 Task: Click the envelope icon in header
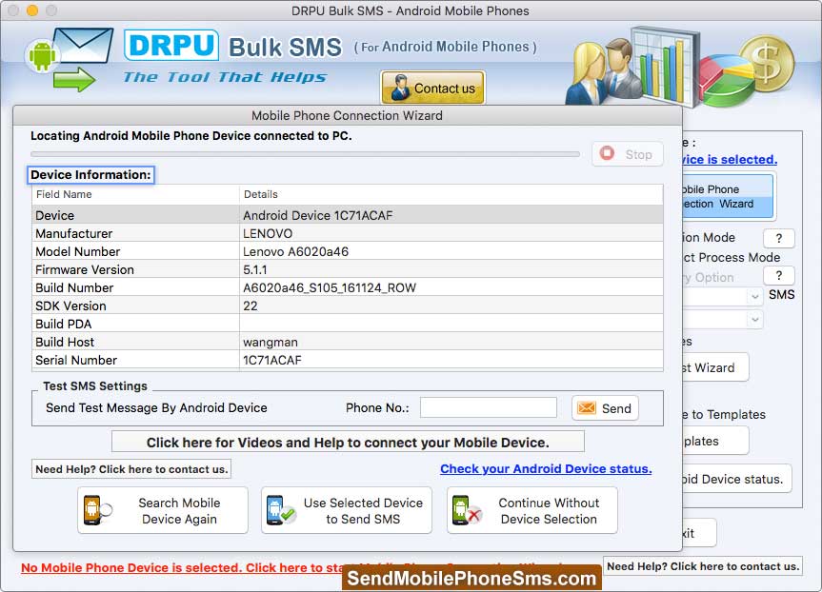point(84,46)
